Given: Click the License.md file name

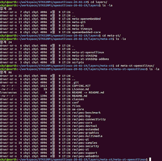Looking at the screenshot, I should 81,89.
